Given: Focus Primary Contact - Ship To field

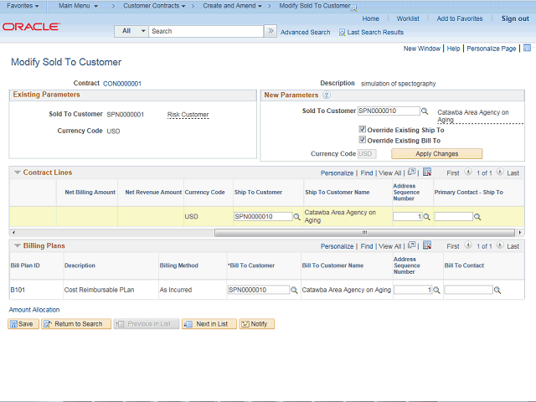Looking at the screenshot, I should [454, 216].
